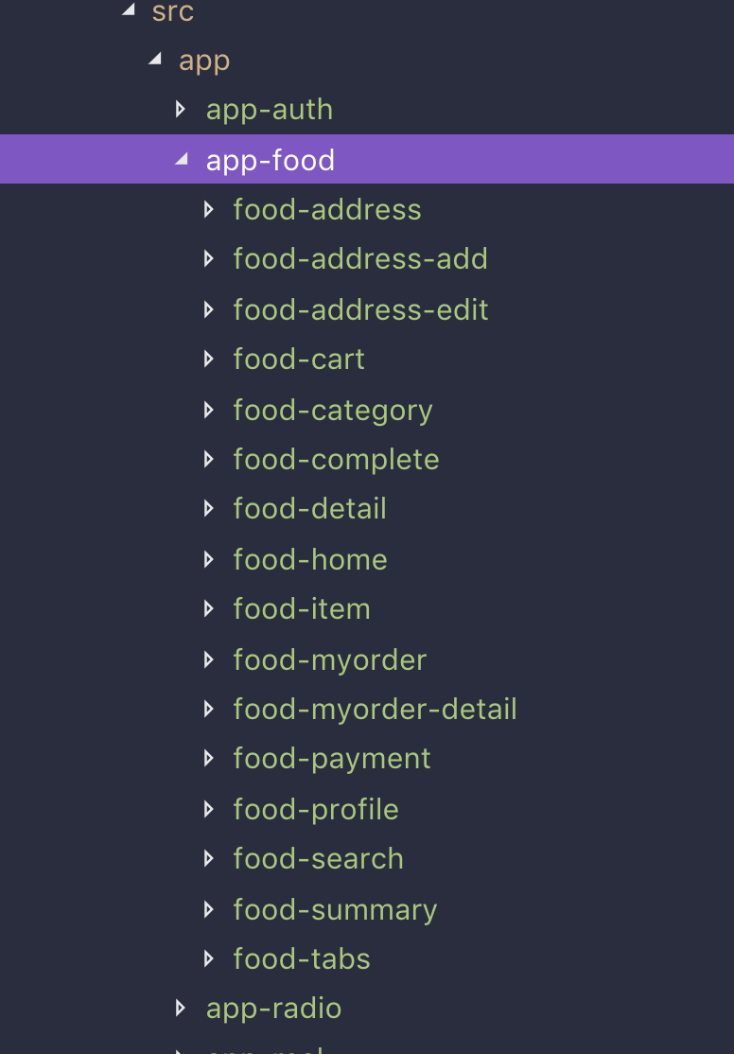
Task: Expand the food-address folder arrow
Action: pyautogui.click(x=208, y=209)
